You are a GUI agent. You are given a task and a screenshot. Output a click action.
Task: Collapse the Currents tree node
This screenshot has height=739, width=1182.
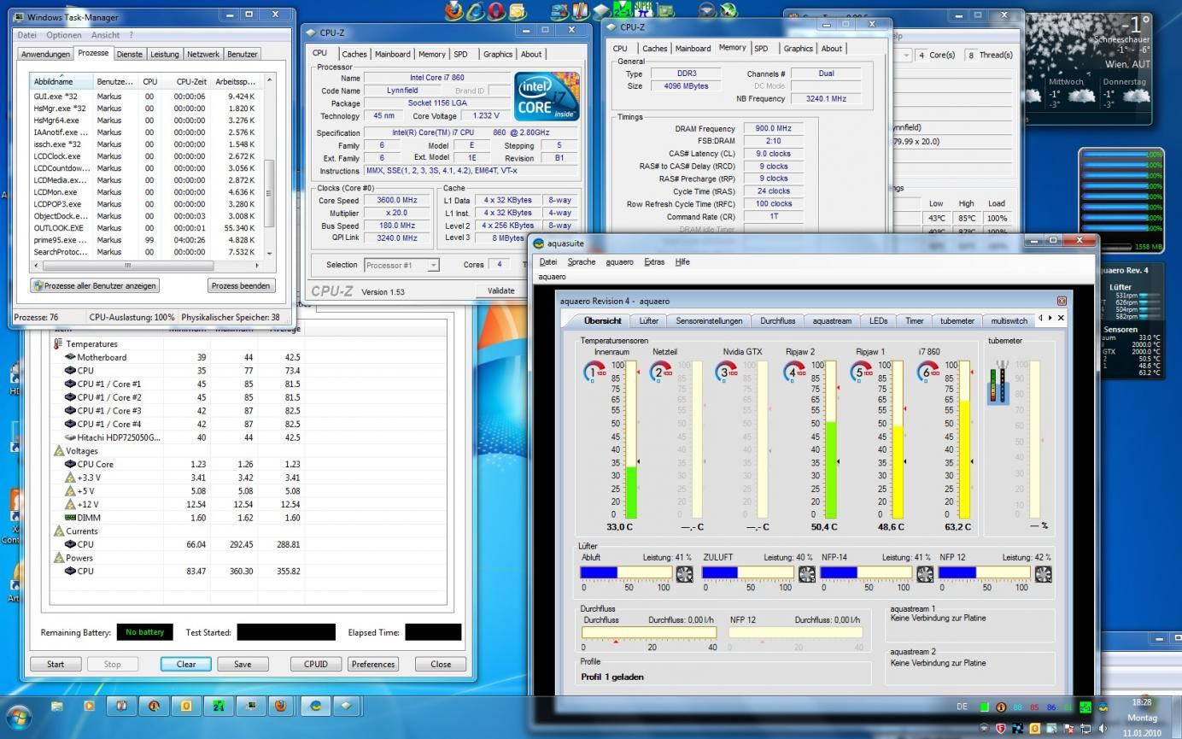[x=75, y=531]
